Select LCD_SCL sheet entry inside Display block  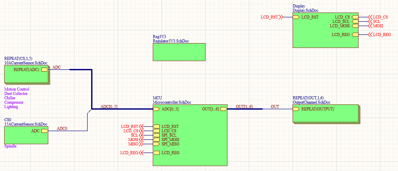345,21
